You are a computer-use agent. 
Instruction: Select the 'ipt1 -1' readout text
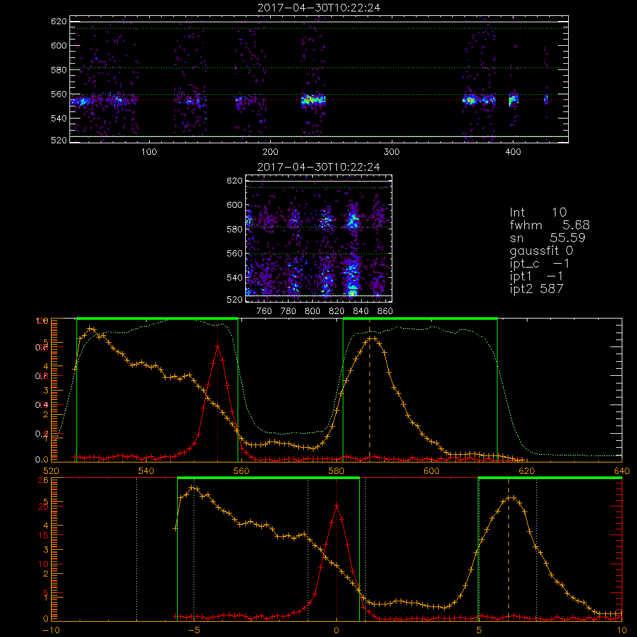[536, 276]
